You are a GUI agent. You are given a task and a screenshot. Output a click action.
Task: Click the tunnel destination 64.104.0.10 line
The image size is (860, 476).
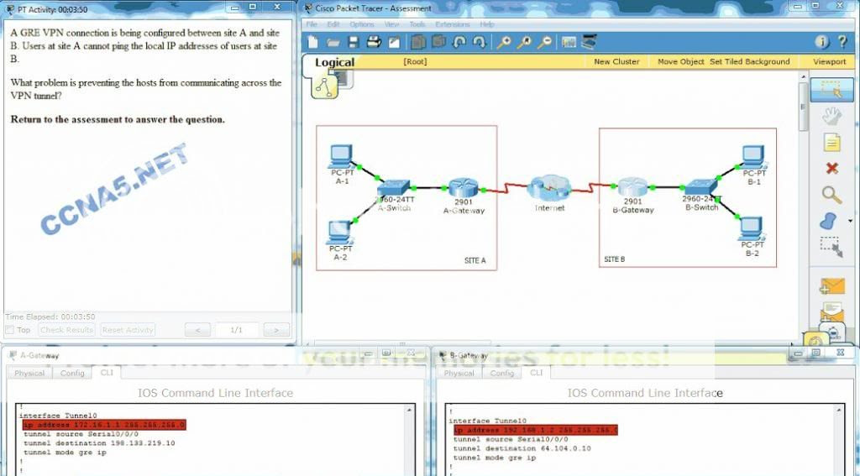pyautogui.click(x=522, y=448)
